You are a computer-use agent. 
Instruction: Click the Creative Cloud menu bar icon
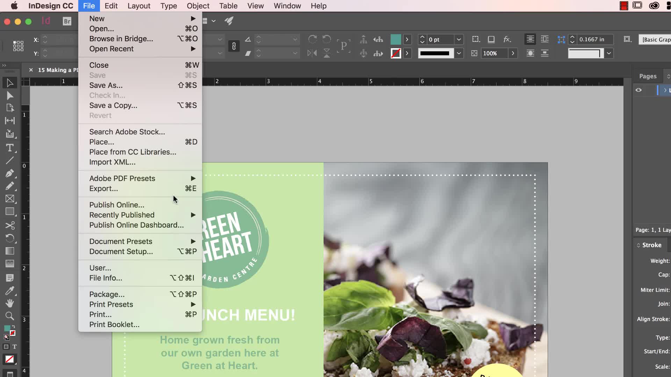[x=654, y=6]
